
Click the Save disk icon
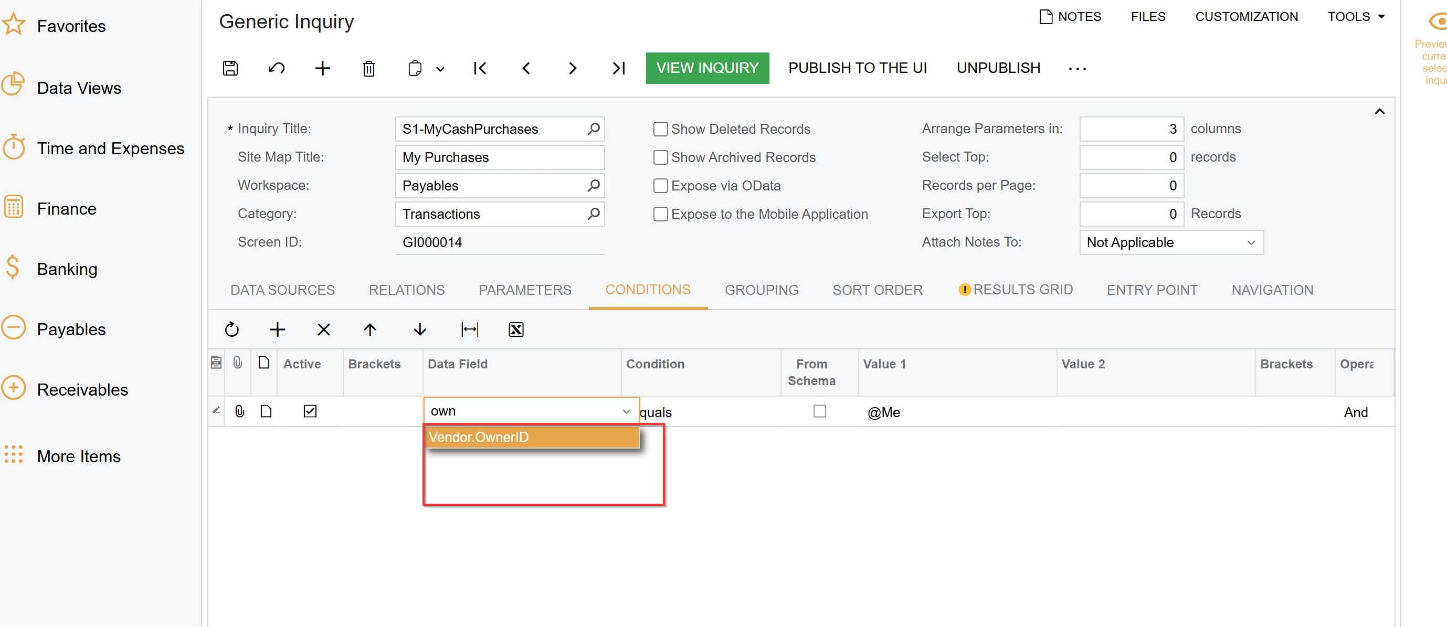pos(230,68)
